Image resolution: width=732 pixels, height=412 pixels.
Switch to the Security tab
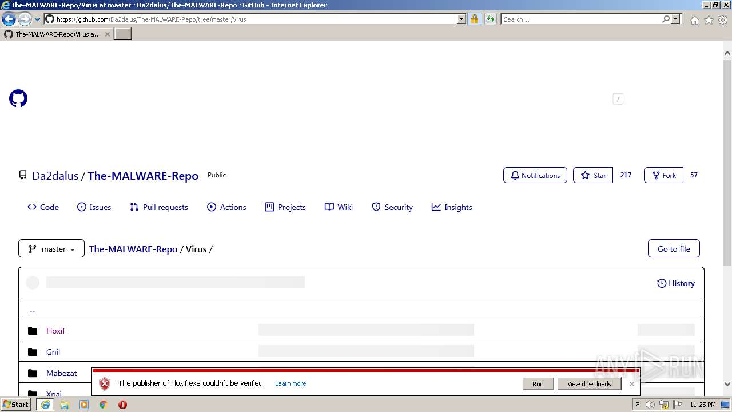click(392, 207)
